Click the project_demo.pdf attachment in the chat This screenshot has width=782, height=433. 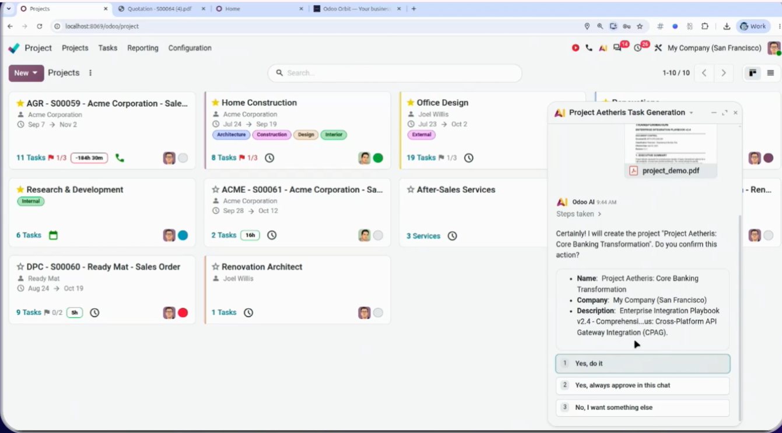(x=671, y=171)
